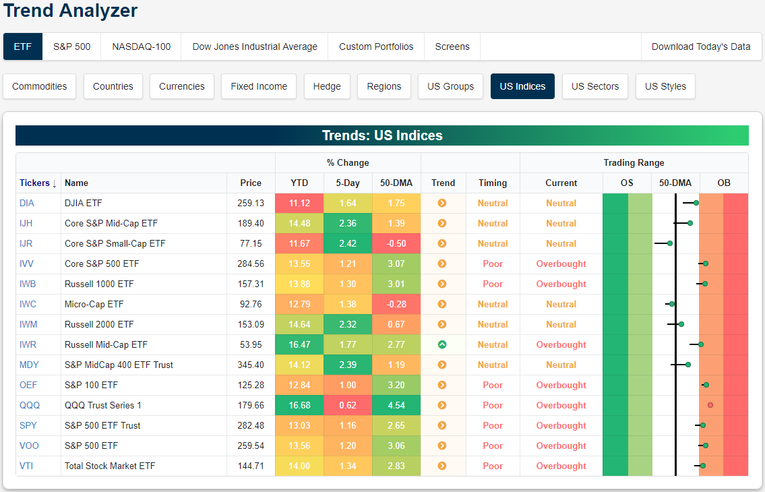
Task: Click the QQQ YTD 16.68 heat cell
Action: click(299, 405)
